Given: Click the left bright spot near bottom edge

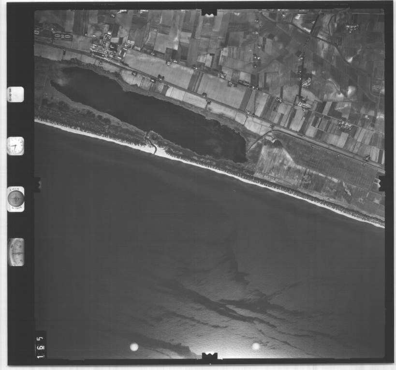Looking at the screenshot, I should [134, 346].
